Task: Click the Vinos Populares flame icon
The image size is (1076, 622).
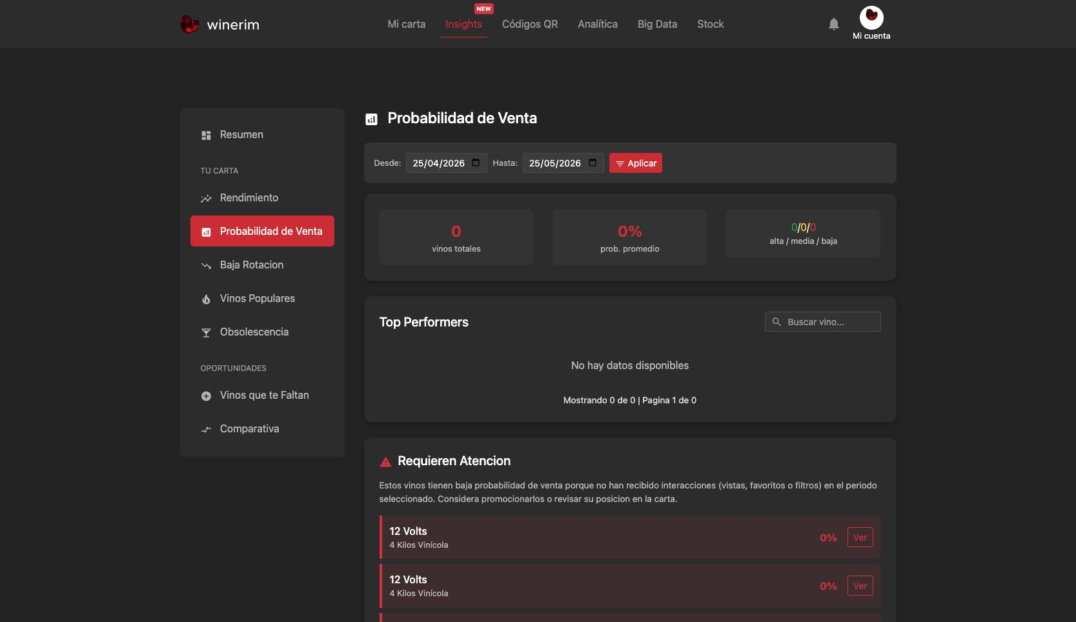Action: [x=206, y=299]
